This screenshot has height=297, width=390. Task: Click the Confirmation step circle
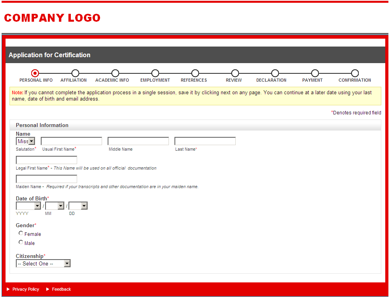coord(355,73)
